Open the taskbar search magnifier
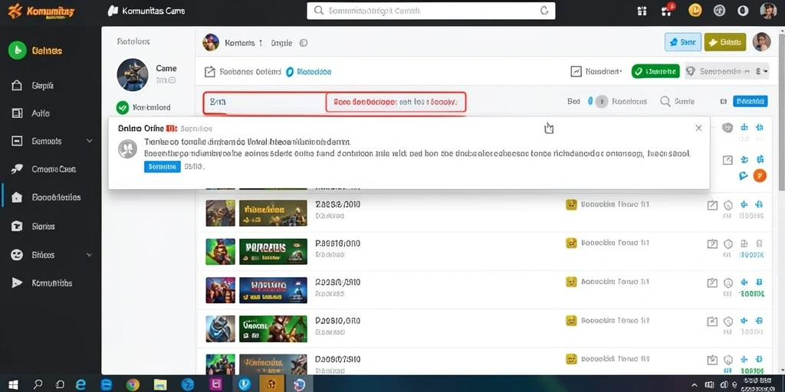This screenshot has height=392, width=785. tap(38, 384)
